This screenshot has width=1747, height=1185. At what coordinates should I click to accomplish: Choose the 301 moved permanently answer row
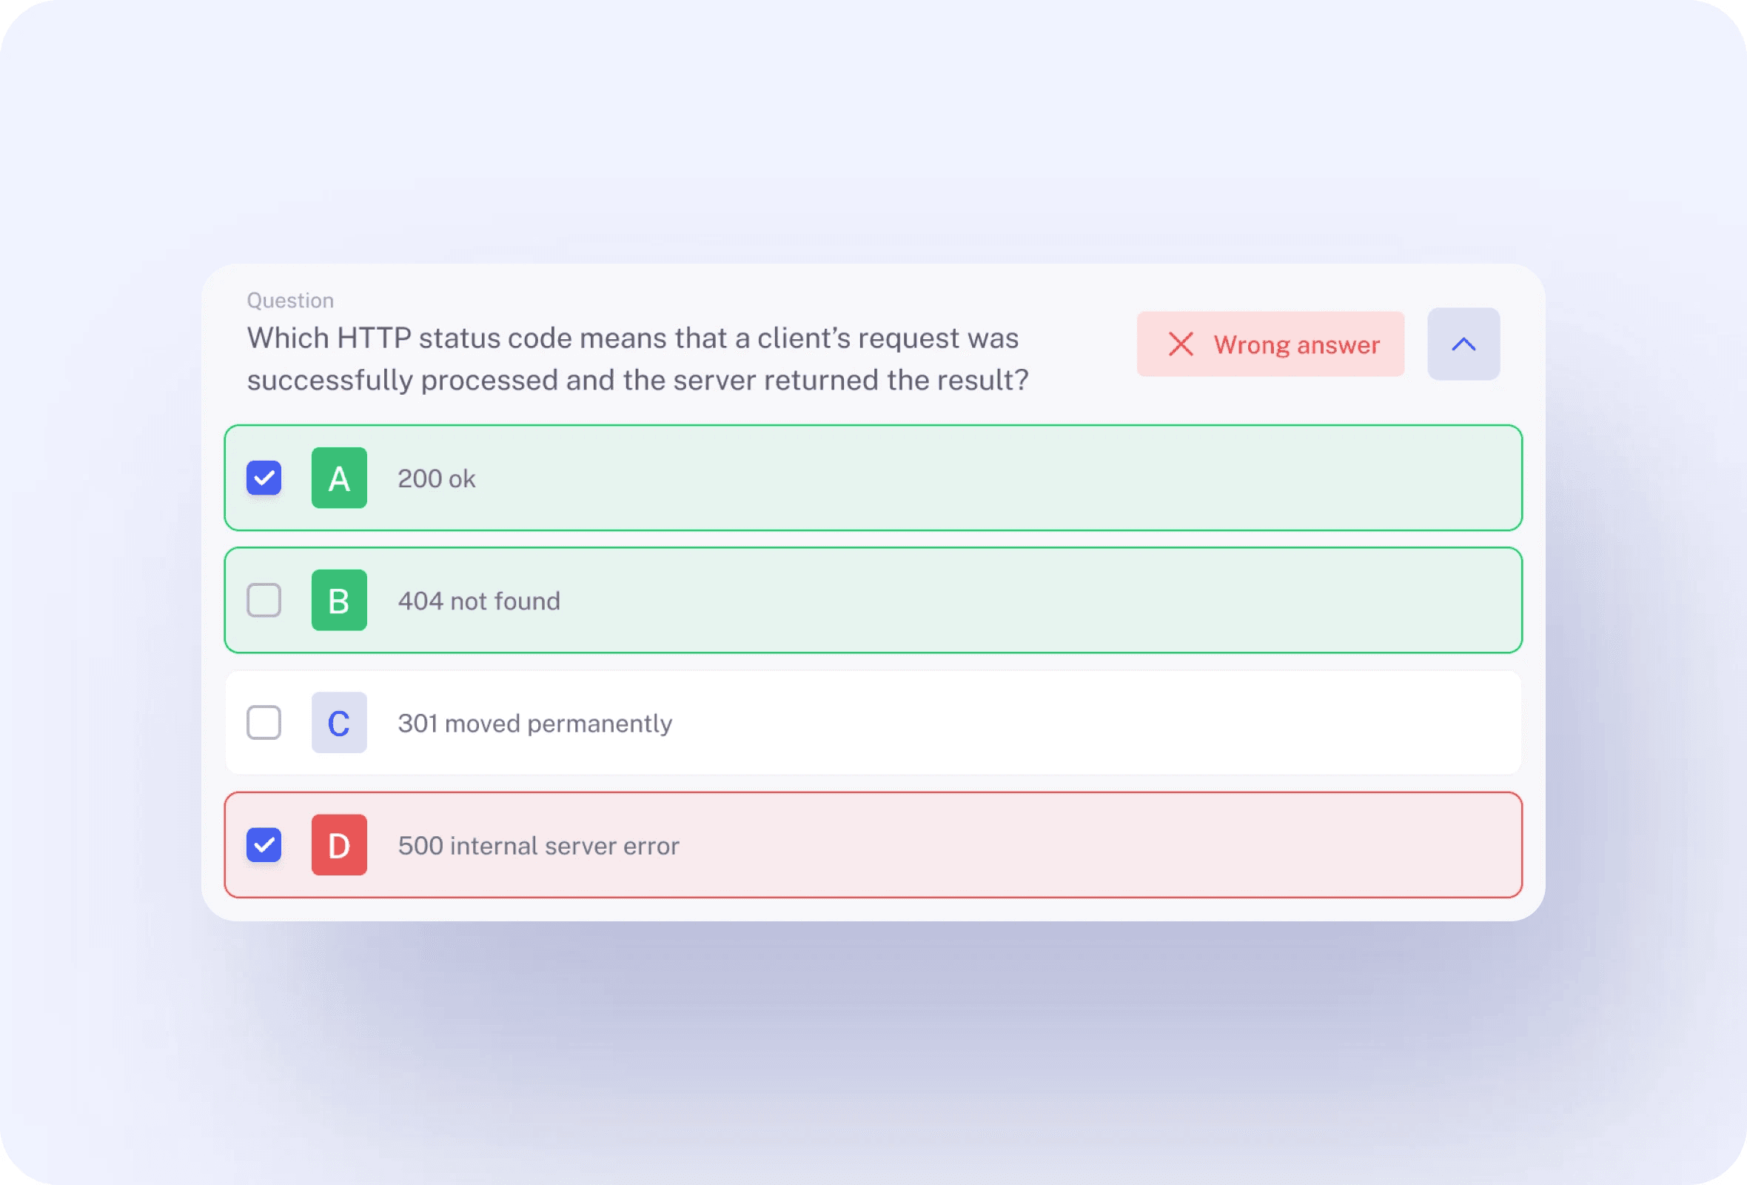tap(873, 723)
